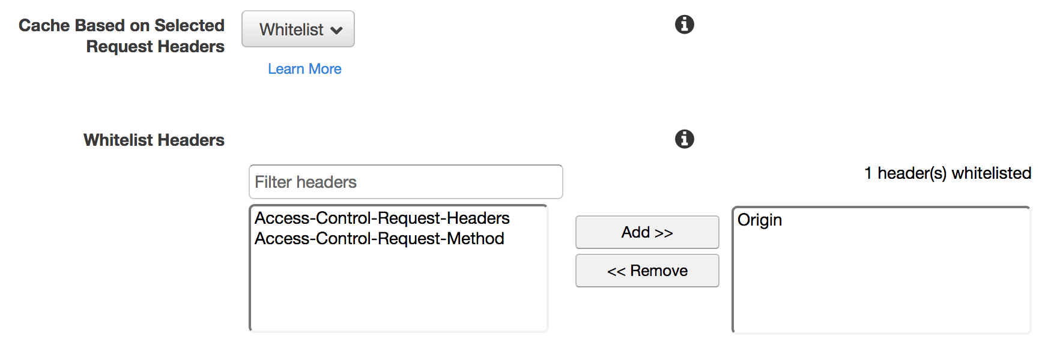
Task: Click the >> arrows on the Add button
Action: point(664,233)
